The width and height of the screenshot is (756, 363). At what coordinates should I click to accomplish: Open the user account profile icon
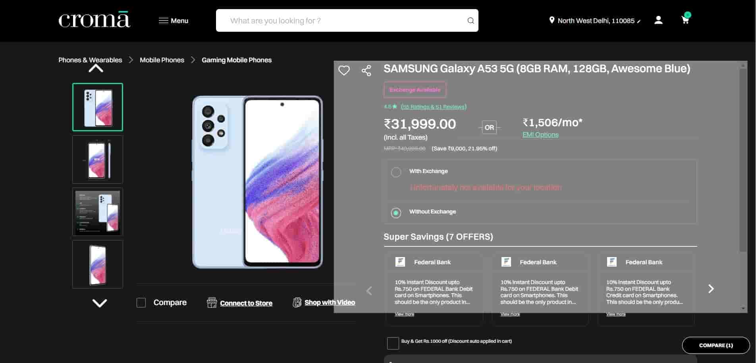point(658,20)
